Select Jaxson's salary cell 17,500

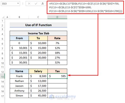(38, 86)
